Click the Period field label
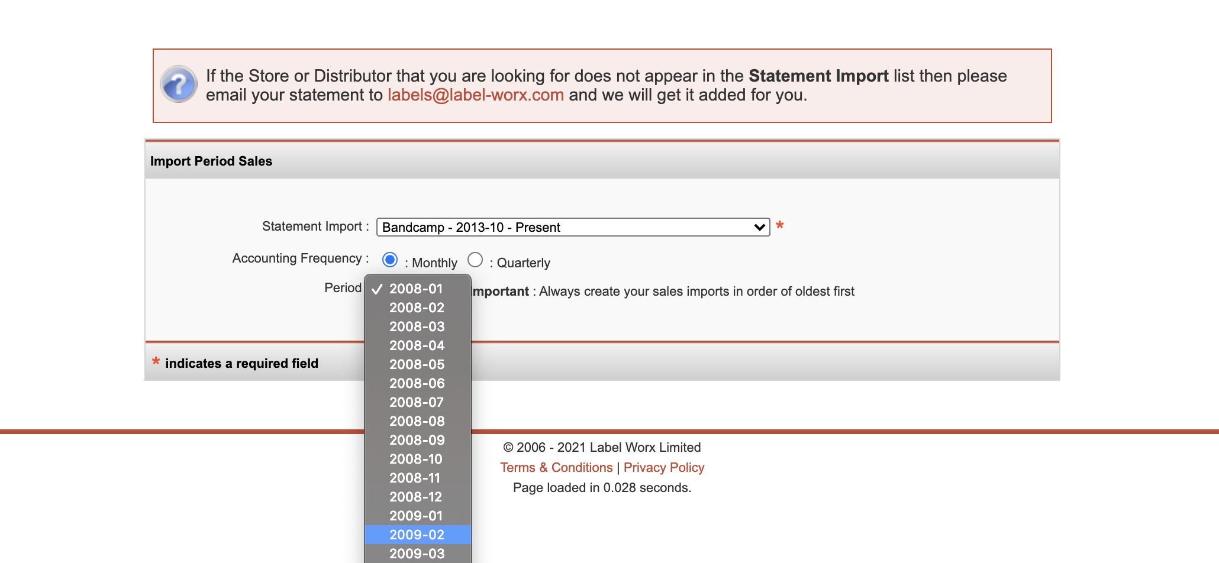 343,288
